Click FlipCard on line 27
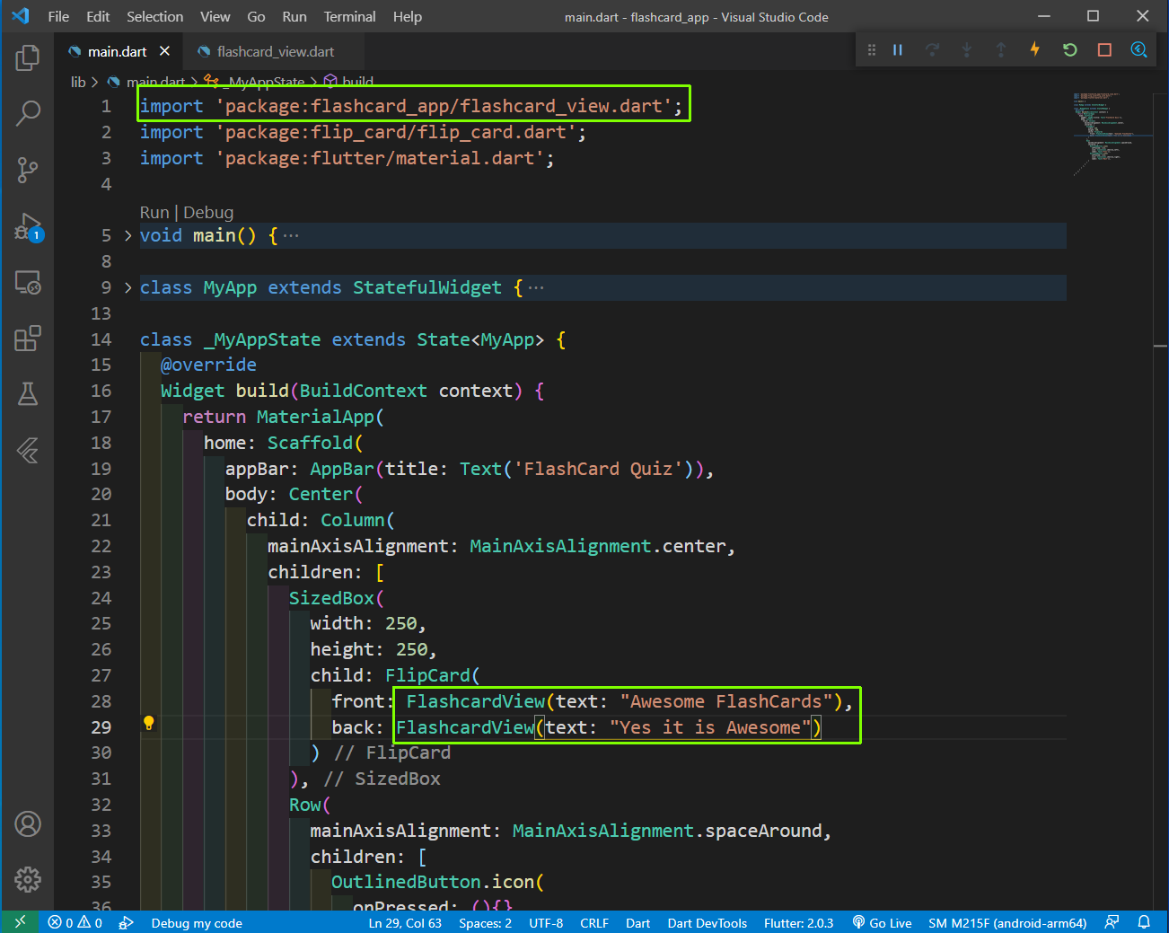This screenshot has height=933, width=1169. pos(427,675)
